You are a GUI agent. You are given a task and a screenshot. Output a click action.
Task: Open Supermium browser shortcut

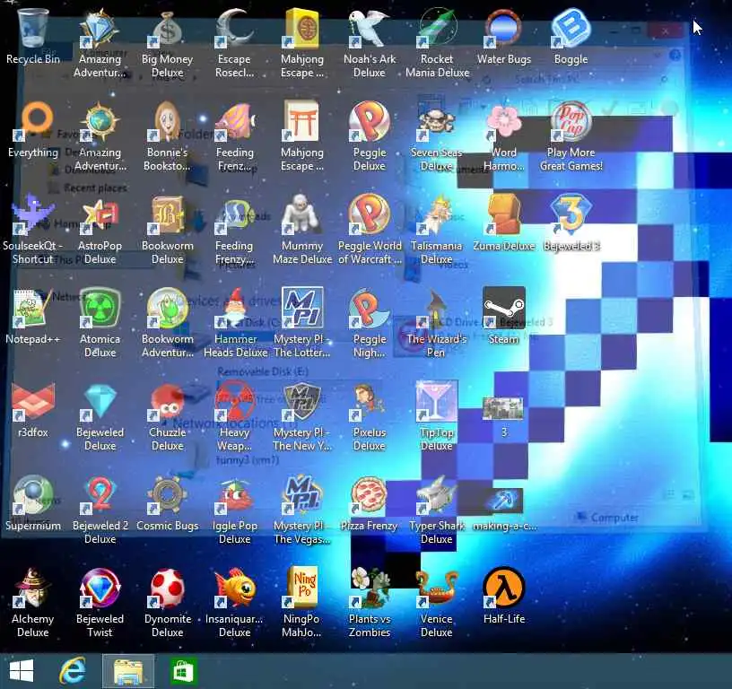pyautogui.click(x=32, y=495)
